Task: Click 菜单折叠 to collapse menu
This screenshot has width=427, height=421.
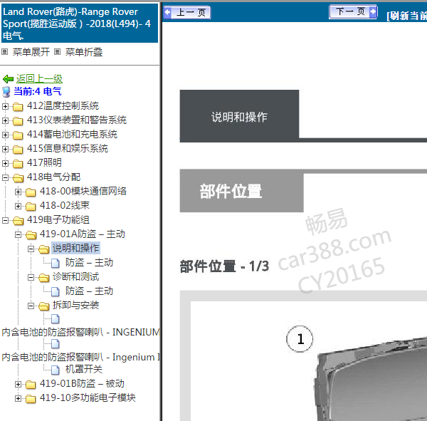Action: pyautogui.click(x=84, y=52)
